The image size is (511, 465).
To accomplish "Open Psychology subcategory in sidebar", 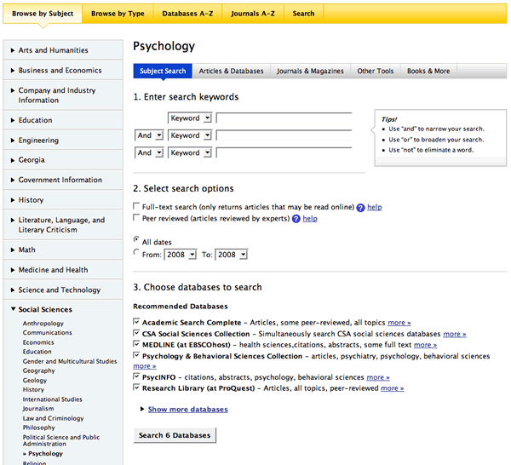I will point(45,454).
